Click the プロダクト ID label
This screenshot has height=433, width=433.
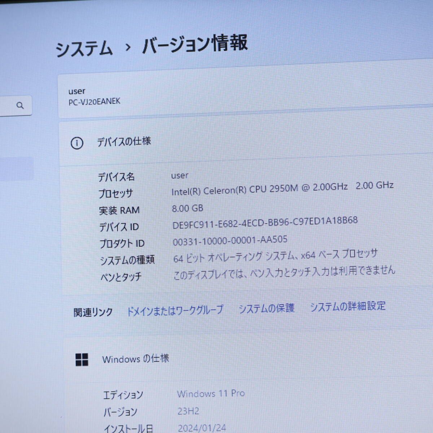[x=122, y=244]
